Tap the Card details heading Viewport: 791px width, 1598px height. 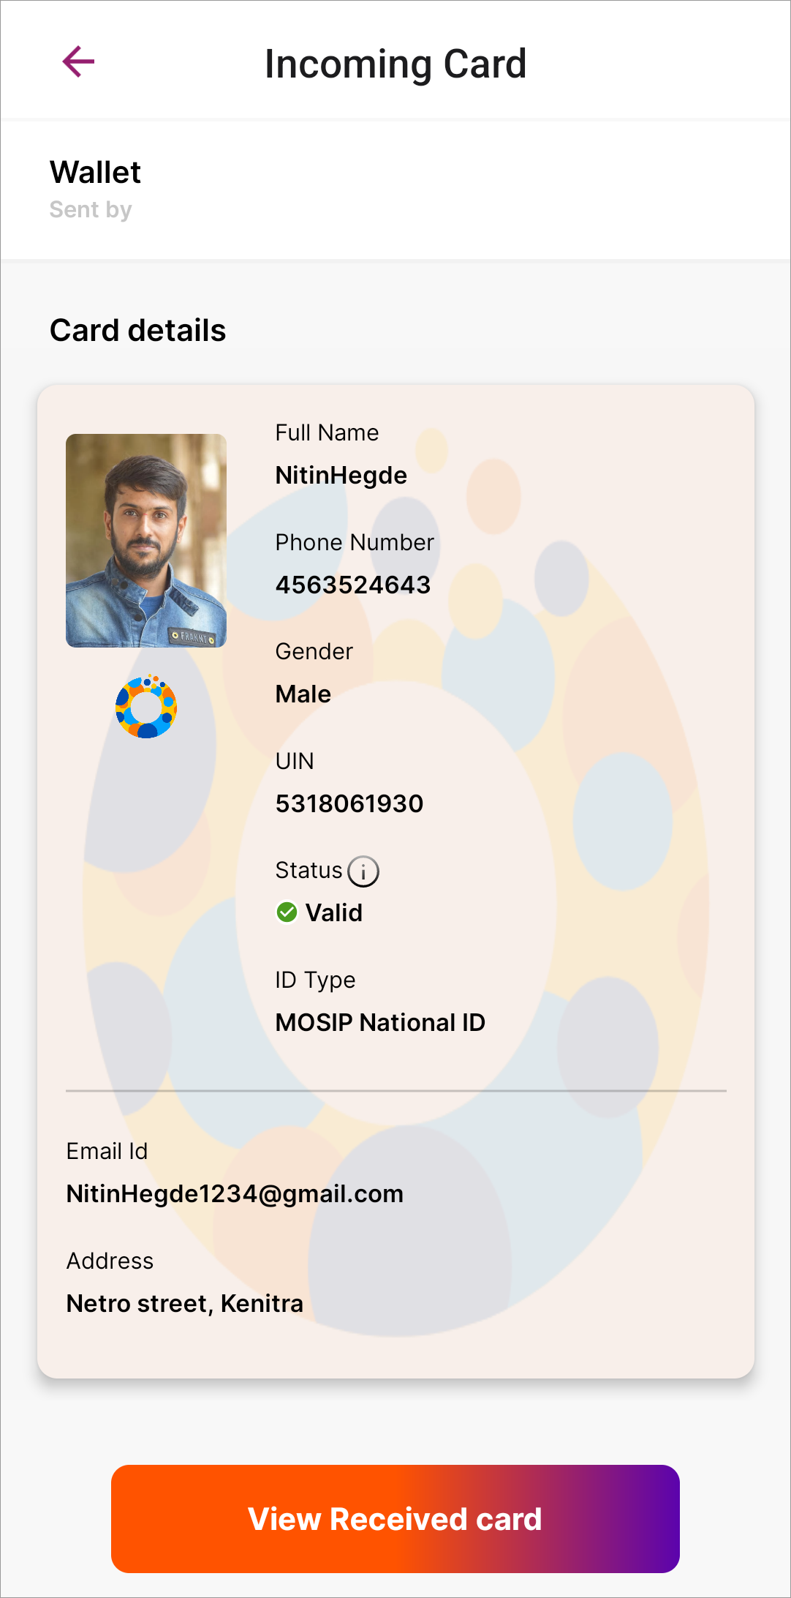[138, 331]
